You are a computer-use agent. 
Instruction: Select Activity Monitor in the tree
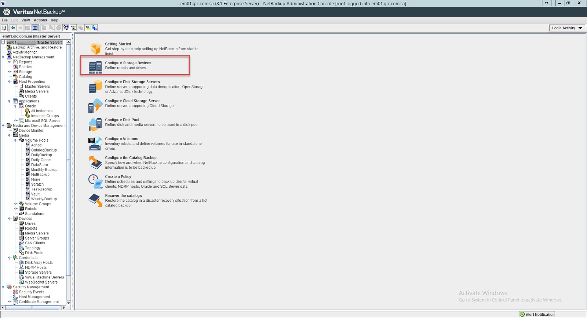25,52
